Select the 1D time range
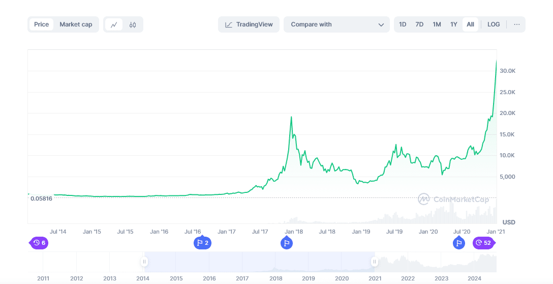553x284 pixels. 403,24
